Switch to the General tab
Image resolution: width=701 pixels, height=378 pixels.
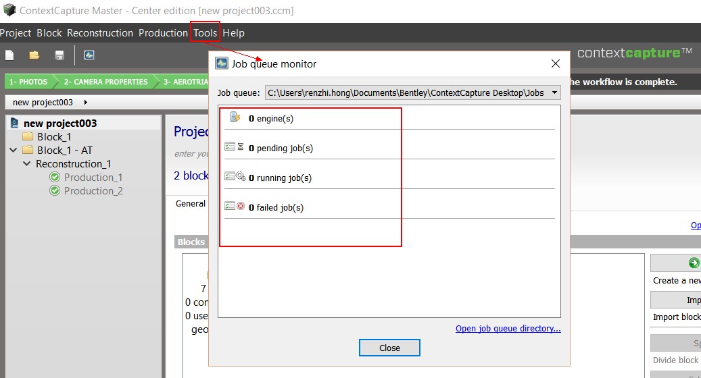click(191, 203)
